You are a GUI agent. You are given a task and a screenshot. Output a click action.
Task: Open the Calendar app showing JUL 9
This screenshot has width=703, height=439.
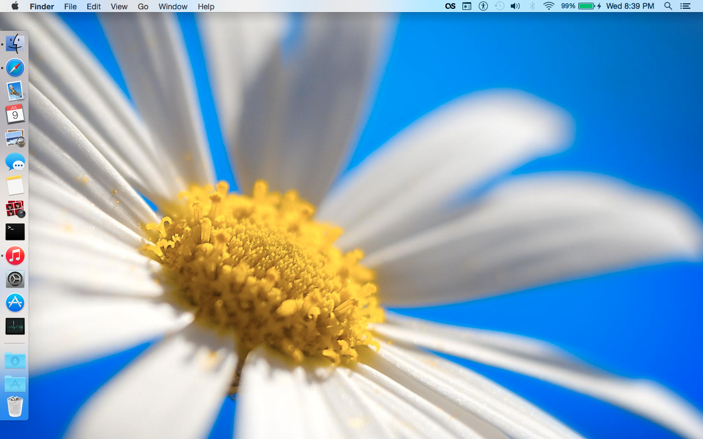[x=15, y=115]
